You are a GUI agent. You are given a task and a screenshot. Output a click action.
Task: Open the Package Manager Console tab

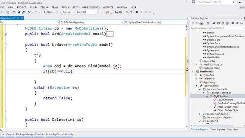tap(30, 134)
